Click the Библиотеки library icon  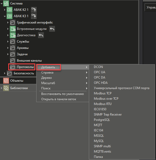pos(6,88)
